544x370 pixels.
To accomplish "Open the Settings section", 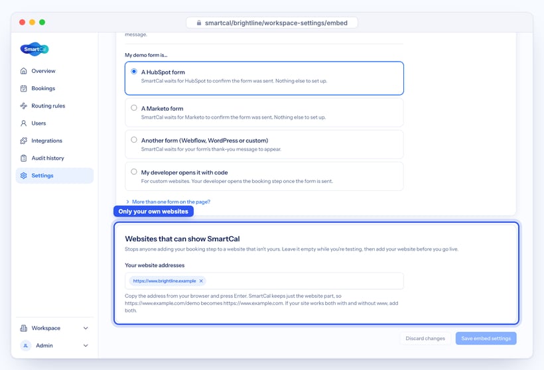I will point(55,176).
